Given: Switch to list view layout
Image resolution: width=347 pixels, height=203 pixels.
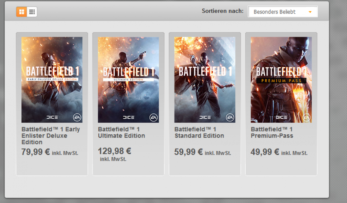Looking at the screenshot, I should [x=32, y=12].
